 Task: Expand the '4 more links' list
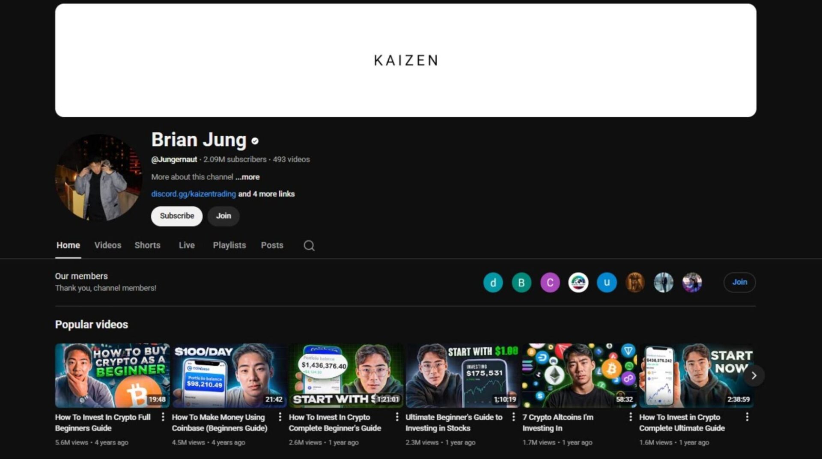tap(266, 194)
